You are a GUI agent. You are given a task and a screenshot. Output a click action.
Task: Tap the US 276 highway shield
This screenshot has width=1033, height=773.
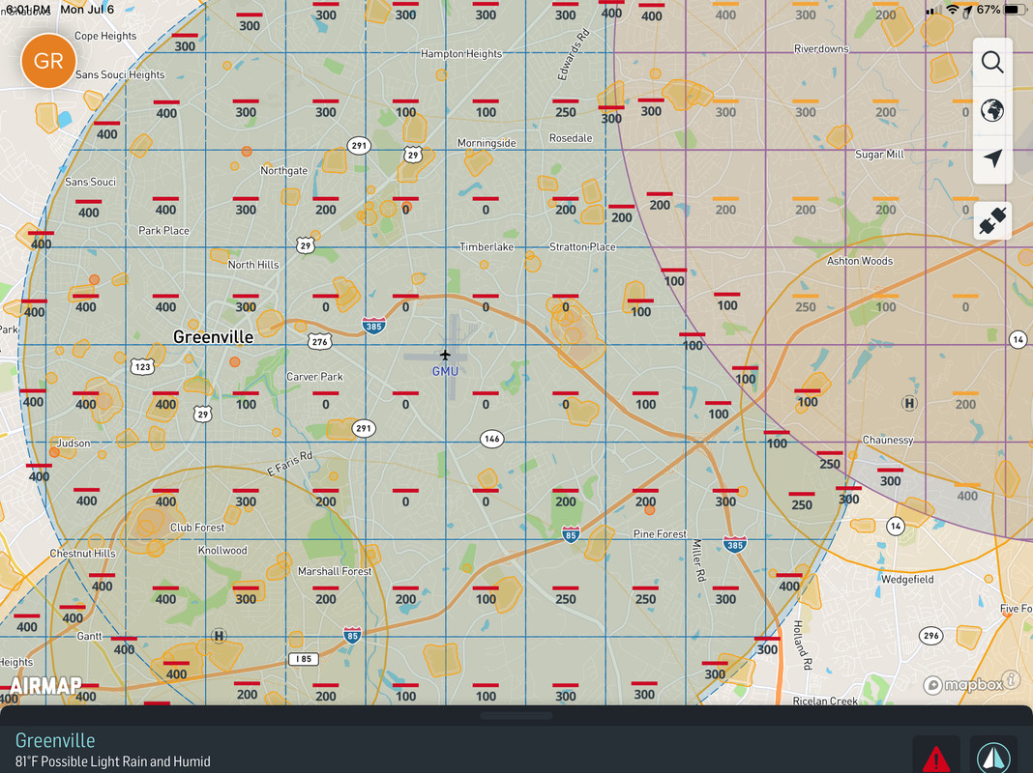coord(319,342)
